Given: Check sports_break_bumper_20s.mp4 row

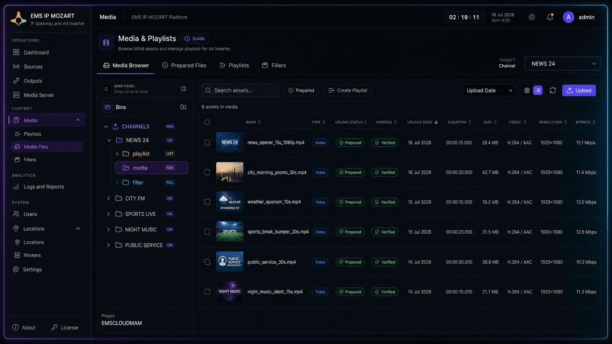Looking at the screenshot, I should pos(207,232).
